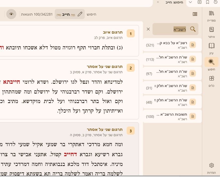Select תשובות הרשב"א (100) book
This screenshot has height=177, width=220.
(172, 116)
